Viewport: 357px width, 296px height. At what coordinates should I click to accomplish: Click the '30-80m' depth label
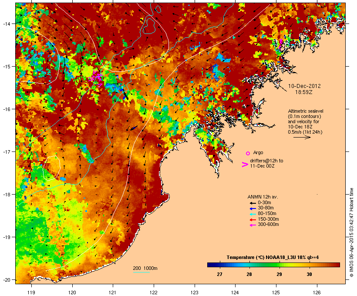[x=266, y=208]
